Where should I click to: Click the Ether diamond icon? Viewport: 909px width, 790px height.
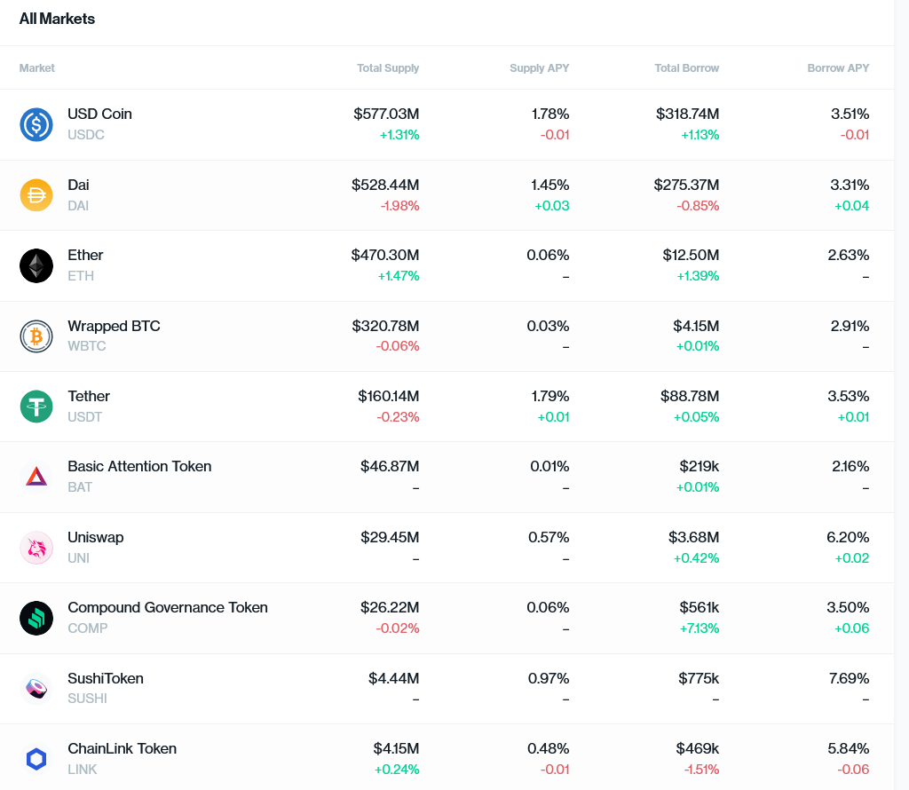(x=36, y=266)
